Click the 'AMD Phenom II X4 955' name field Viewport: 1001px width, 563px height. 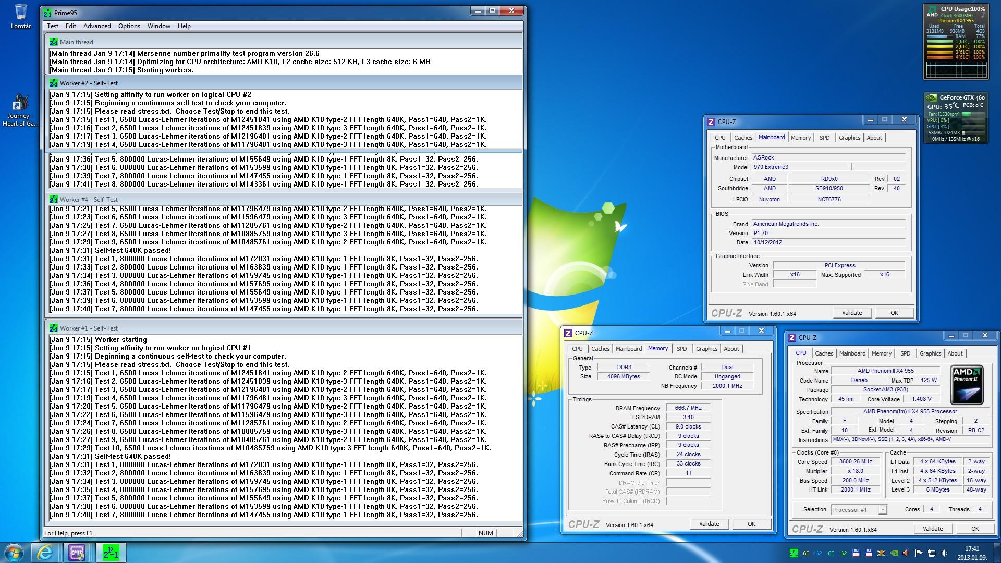(886, 371)
